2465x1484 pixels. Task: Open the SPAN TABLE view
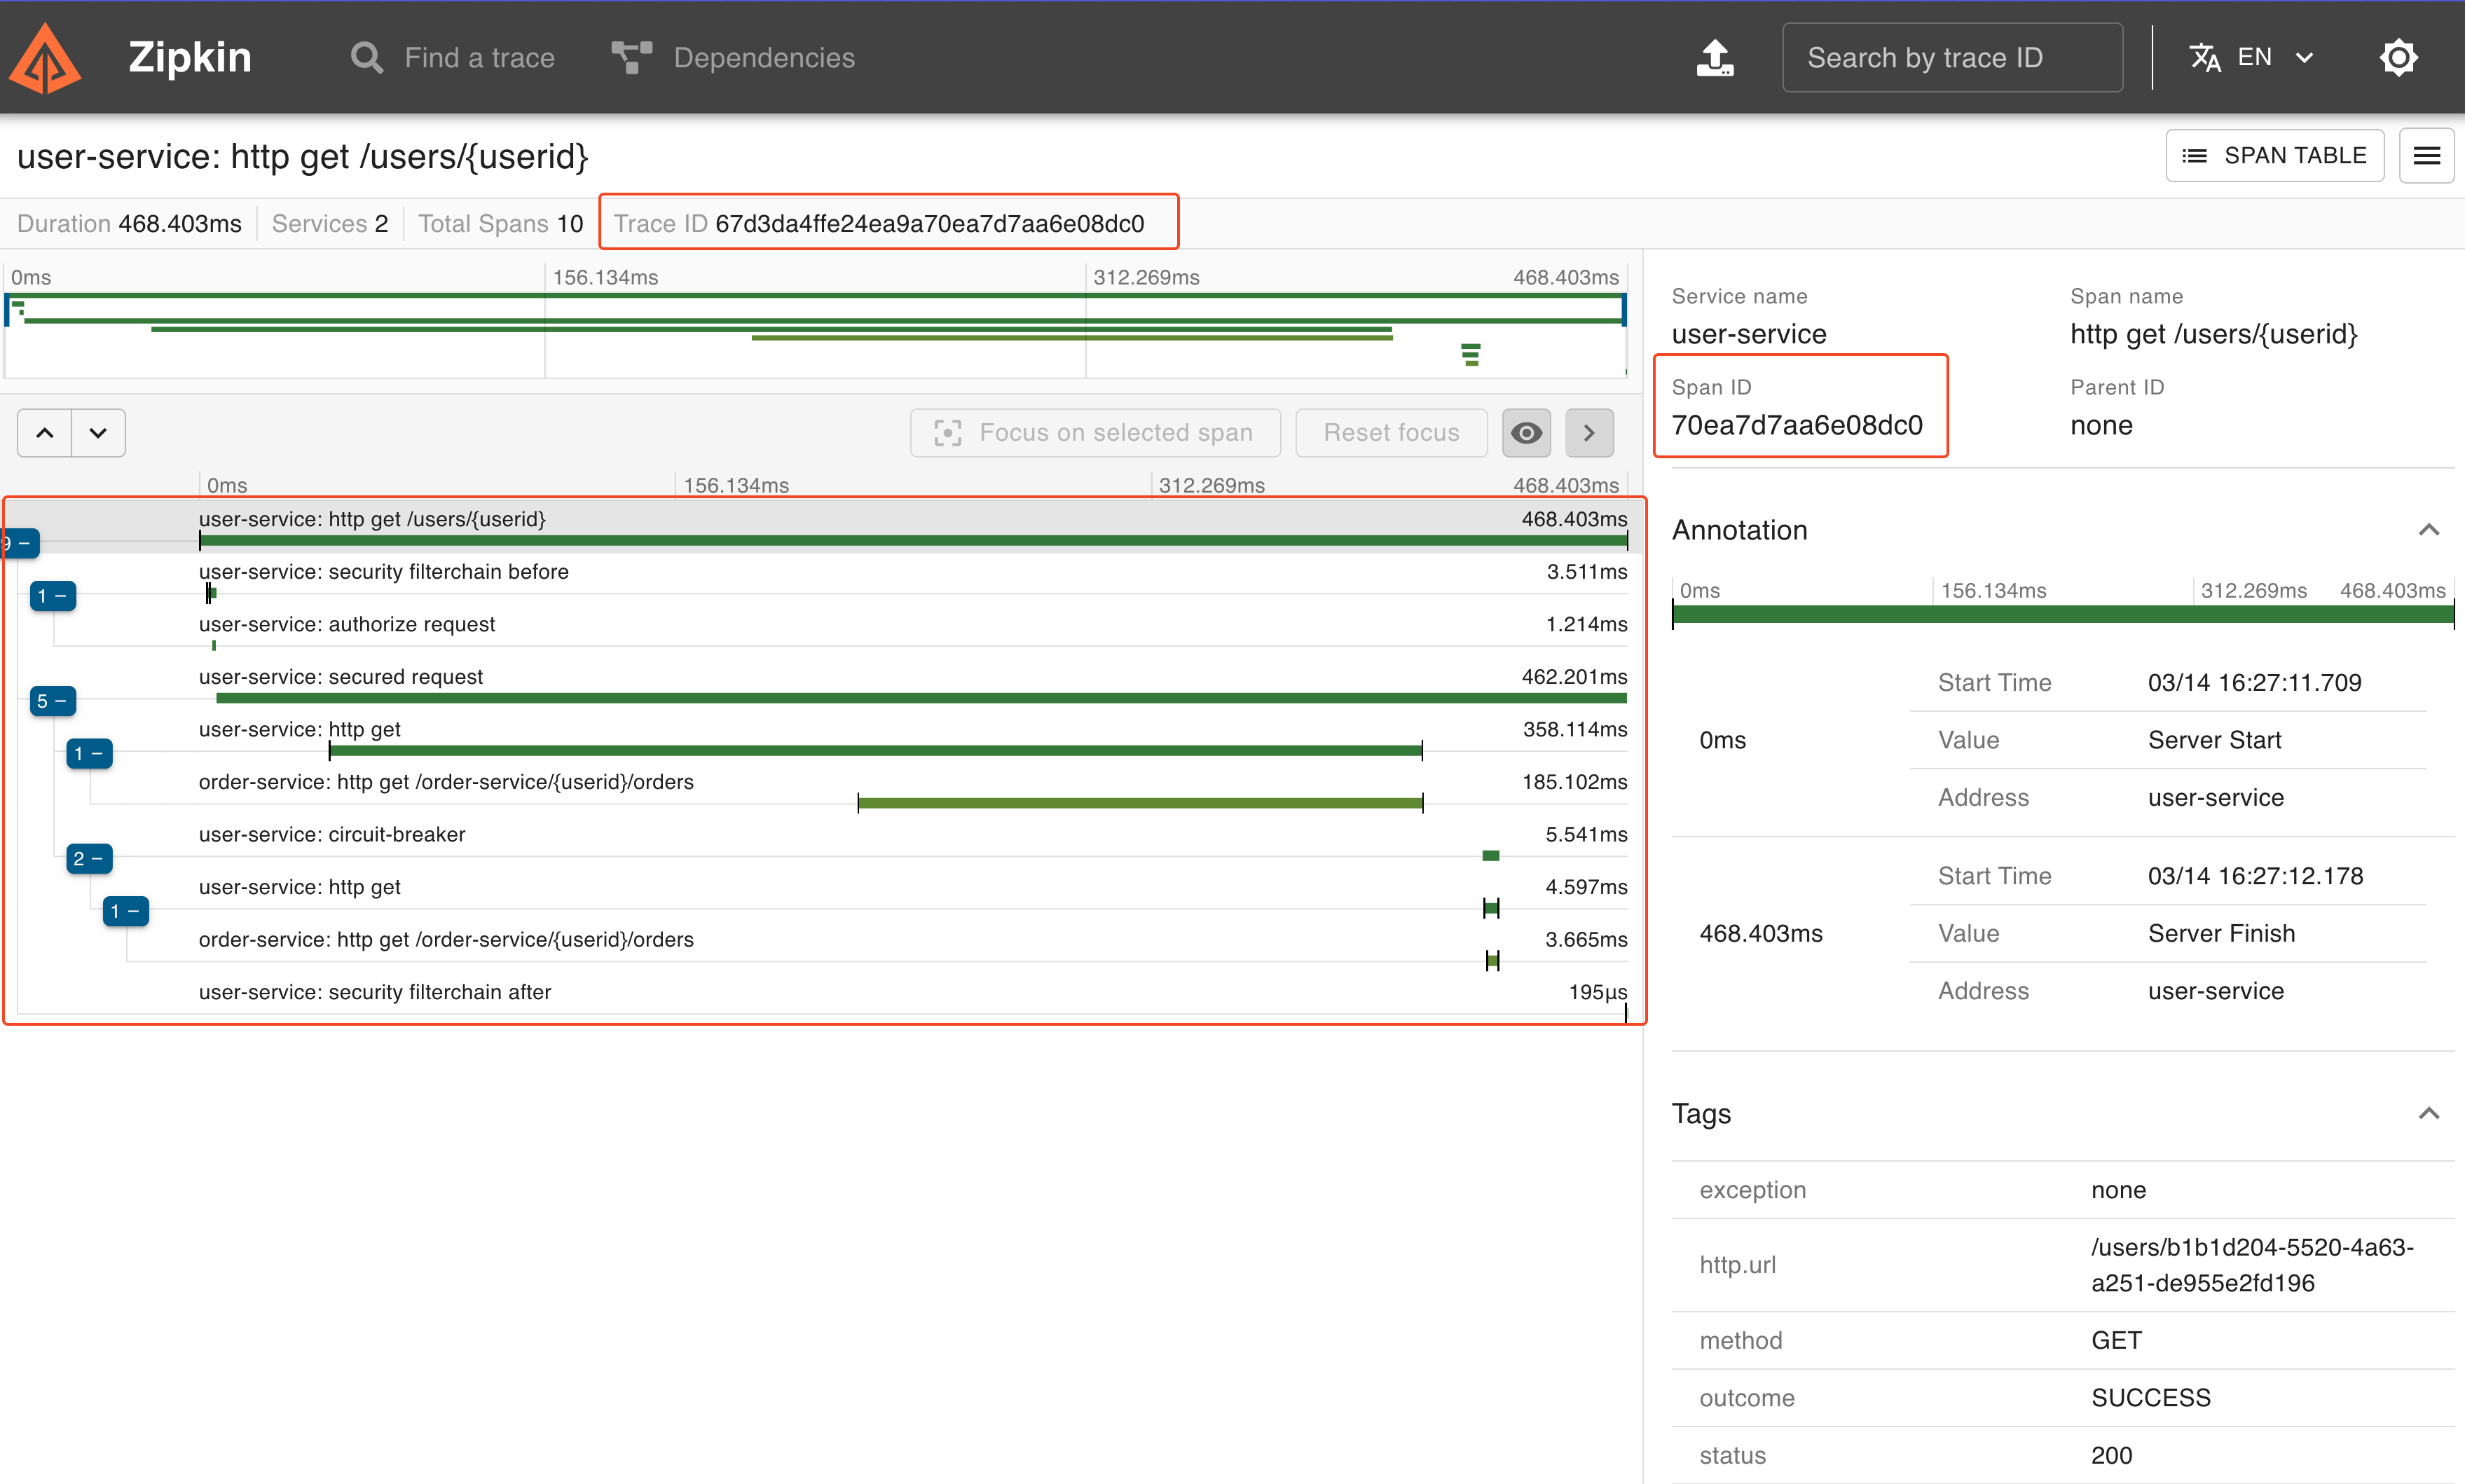[2274, 156]
